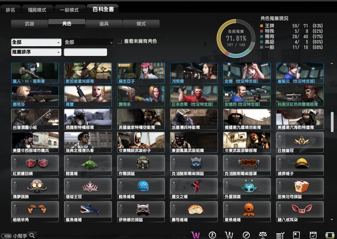Select the 作戰頭盔 helmet icon
Image resolution: width=337 pixels, height=239 pixels.
142,163
